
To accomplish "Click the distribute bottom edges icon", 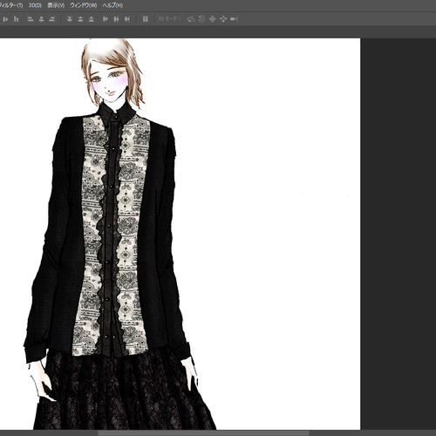I will pyautogui.click(x=92, y=19).
